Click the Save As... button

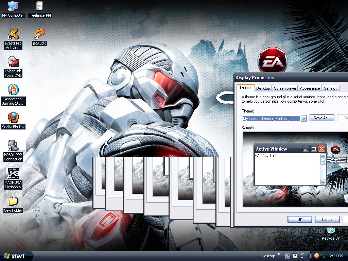pos(322,118)
